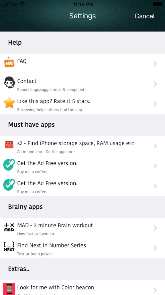Tap the battery indicator in status bar
The width and height of the screenshot is (165, 295).
click(x=157, y=4)
